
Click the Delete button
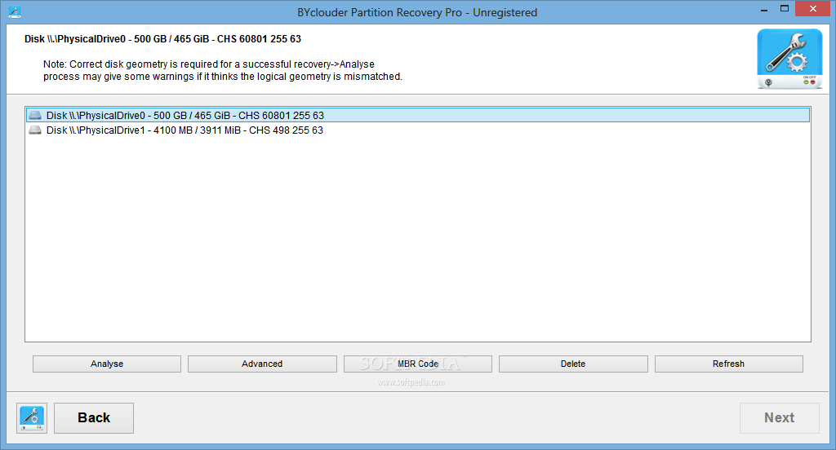[x=573, y=364]
